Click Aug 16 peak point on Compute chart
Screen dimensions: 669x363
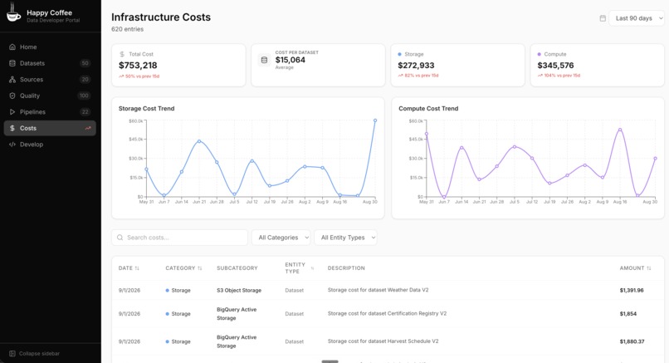pos(620,130)
